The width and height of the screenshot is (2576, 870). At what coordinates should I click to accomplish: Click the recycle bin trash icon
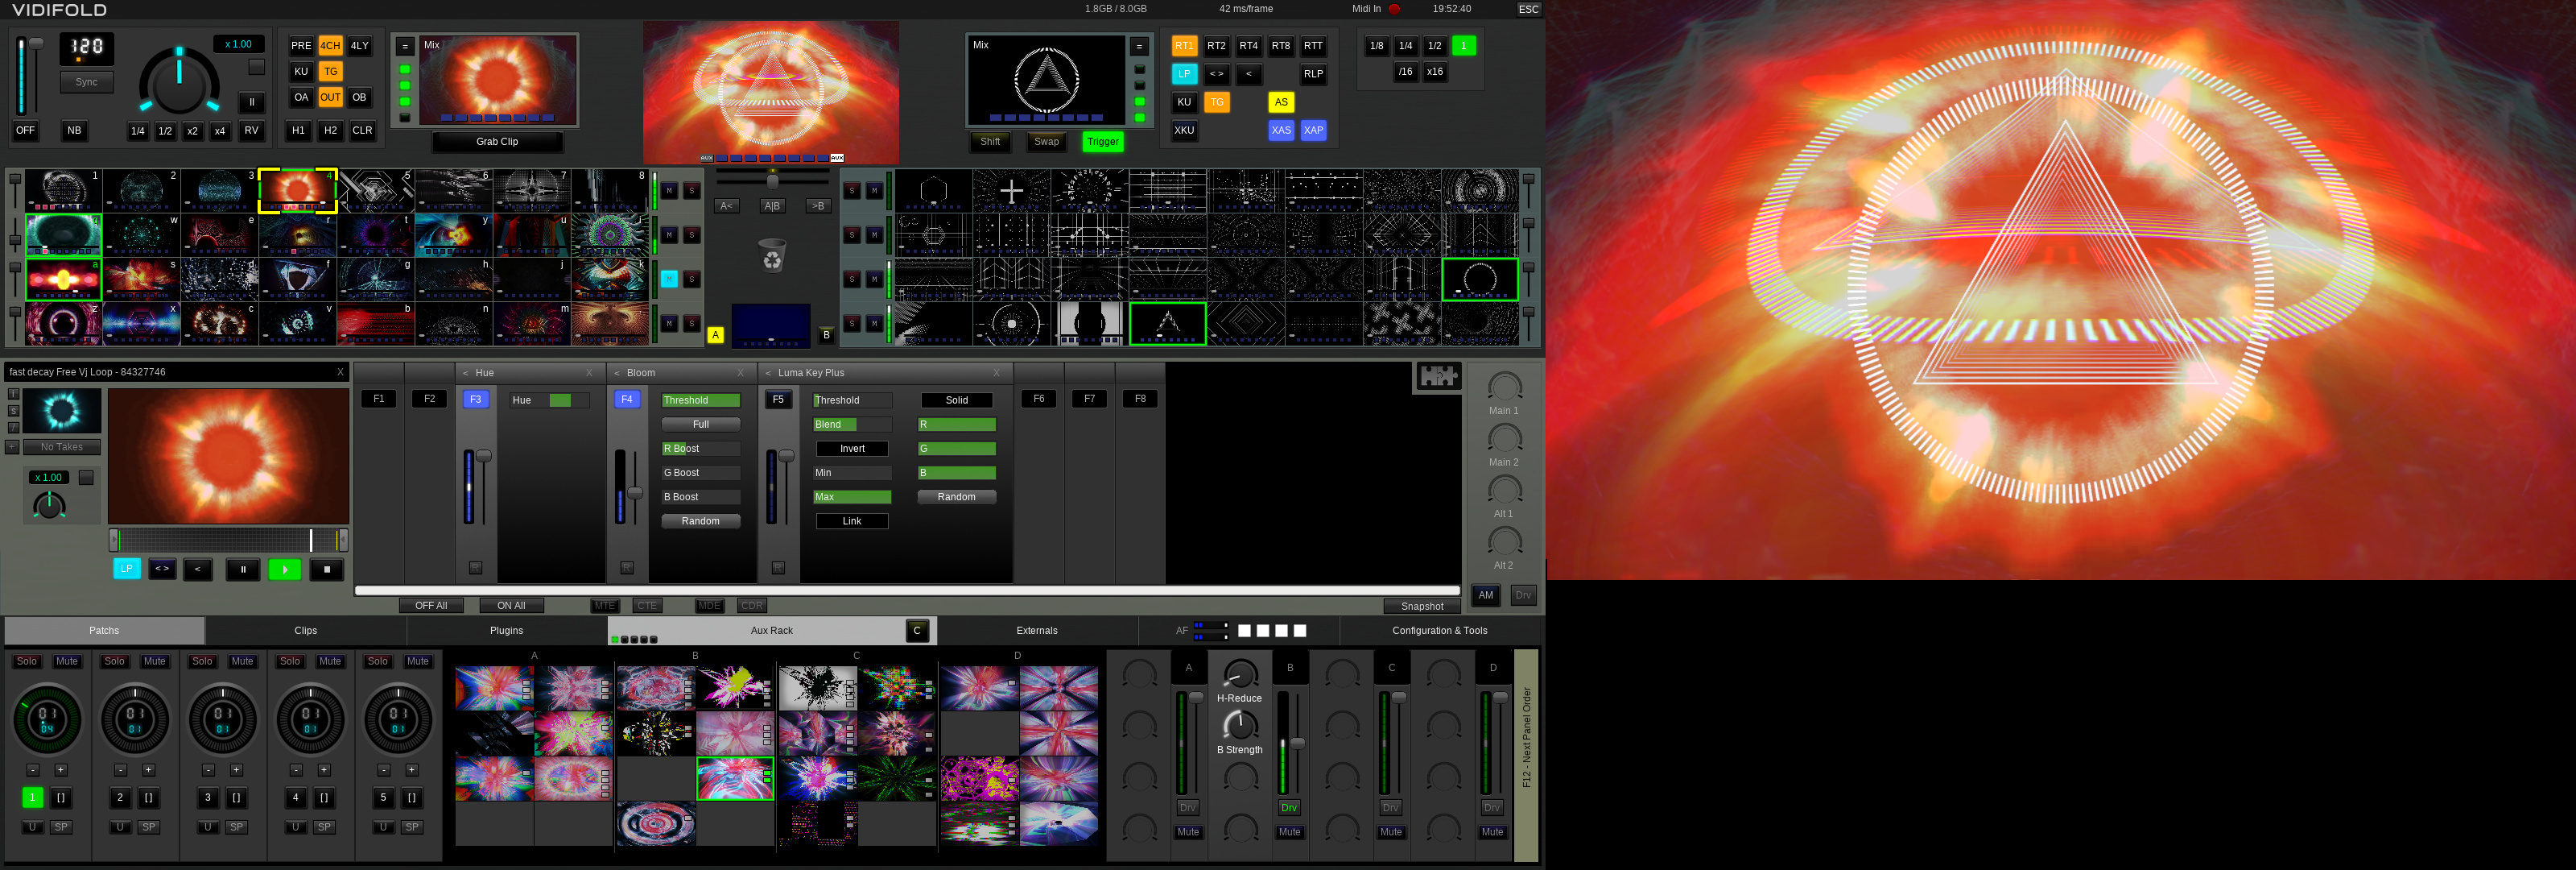tap(773, 255)
